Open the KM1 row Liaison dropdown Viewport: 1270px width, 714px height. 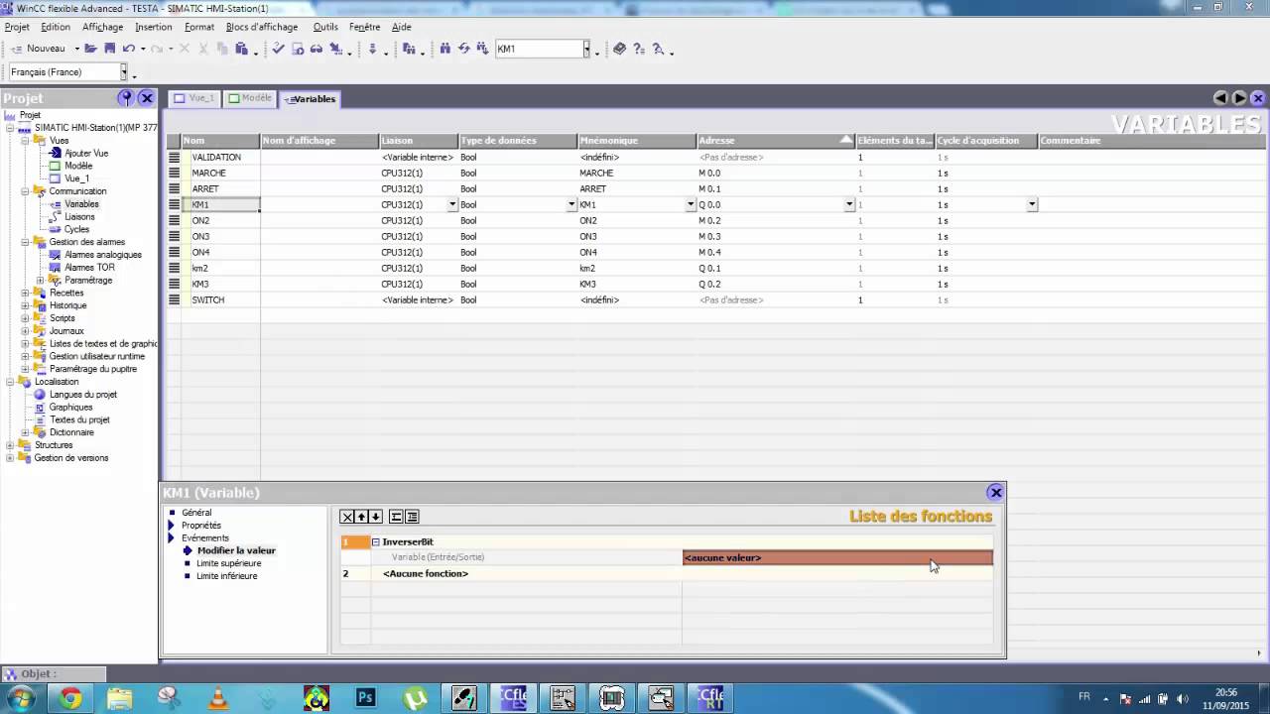(452, 204)
